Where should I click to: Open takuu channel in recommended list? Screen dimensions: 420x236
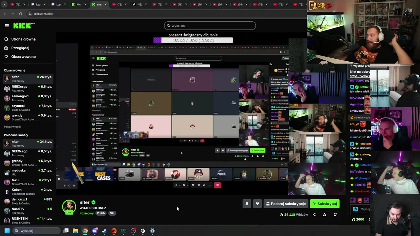tap(28, 182)
